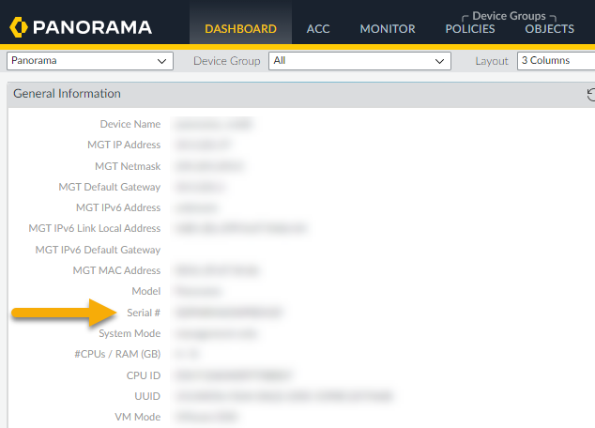
Task: Click the Panorama logo icon
Action: pyautogui.click(x=19, y=27)
